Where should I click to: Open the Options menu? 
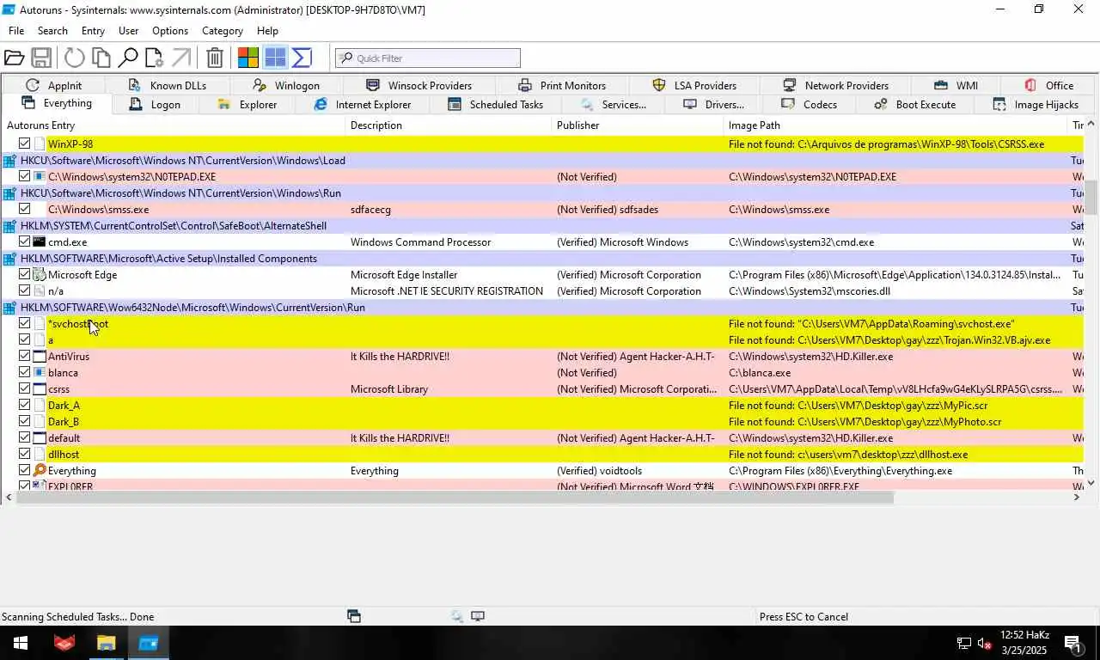tap(170, 31)
